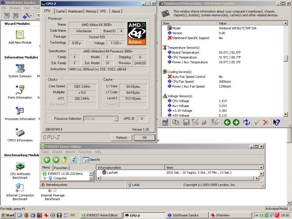
Task: Click the Refresh button in CPU-Z
Action: [x=122, y=138]
